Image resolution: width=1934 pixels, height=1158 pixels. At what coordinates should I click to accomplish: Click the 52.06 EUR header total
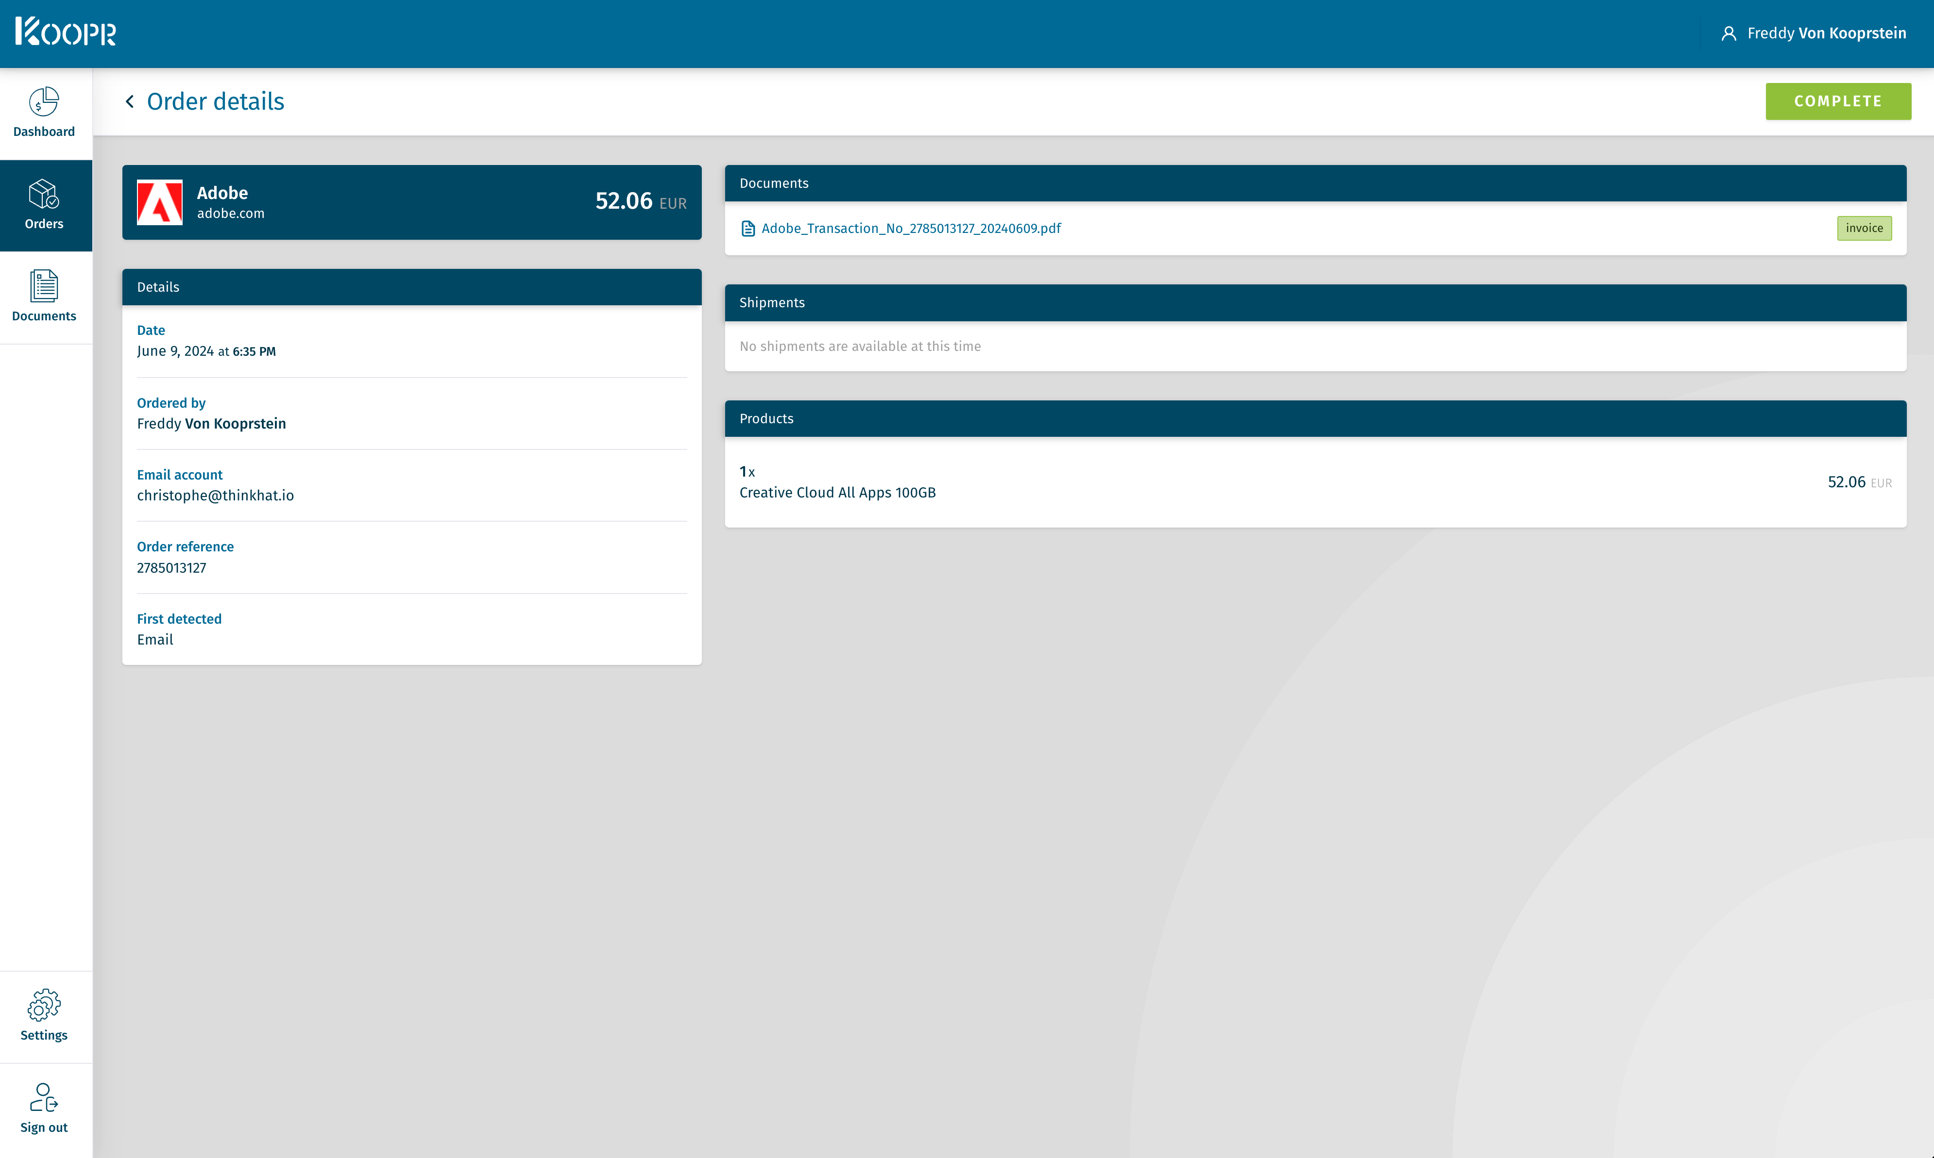641,201
